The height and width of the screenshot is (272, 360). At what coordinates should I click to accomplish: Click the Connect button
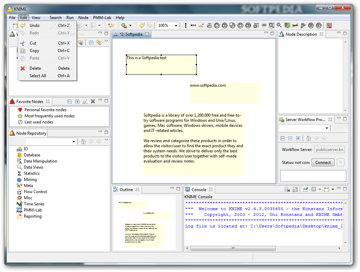pos(323,162)
